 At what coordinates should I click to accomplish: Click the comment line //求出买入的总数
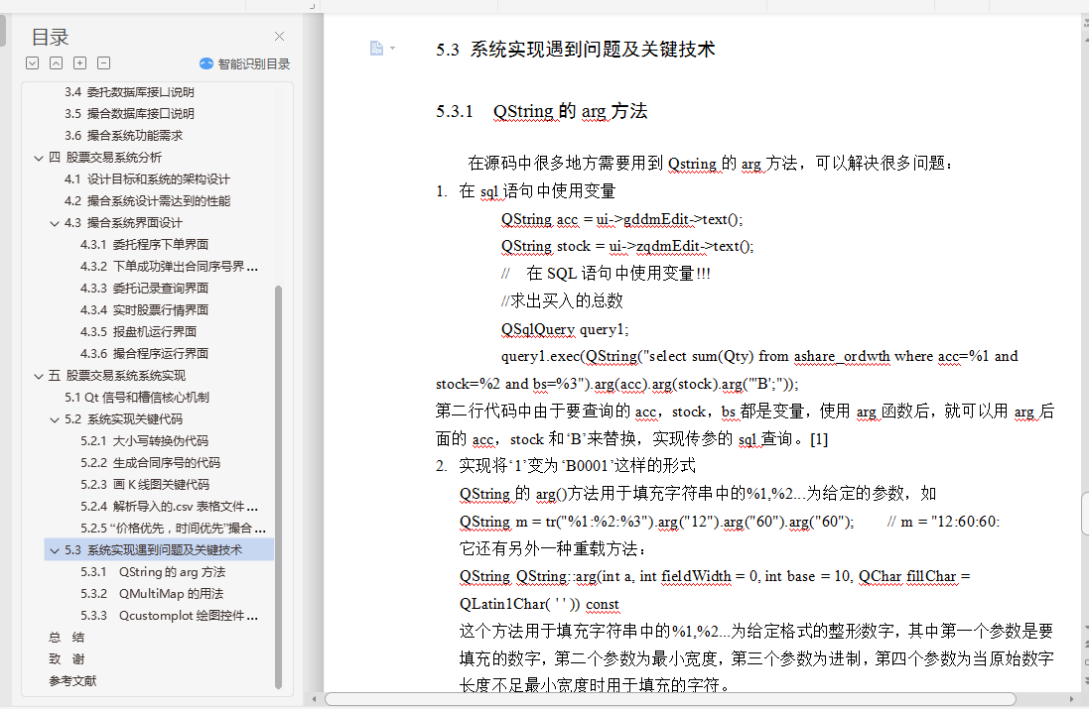tap(562, 301)
